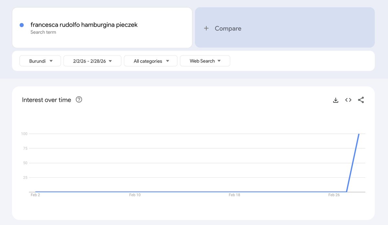Download the Interest over time data
388x225 pixels.
[336, 100]
